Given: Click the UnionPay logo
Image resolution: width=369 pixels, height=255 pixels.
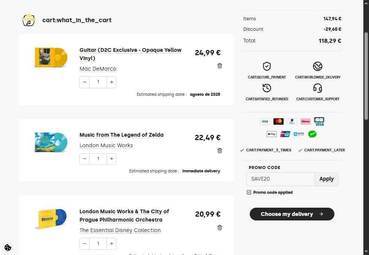Looking at the screenshot, I should point(285,134).
